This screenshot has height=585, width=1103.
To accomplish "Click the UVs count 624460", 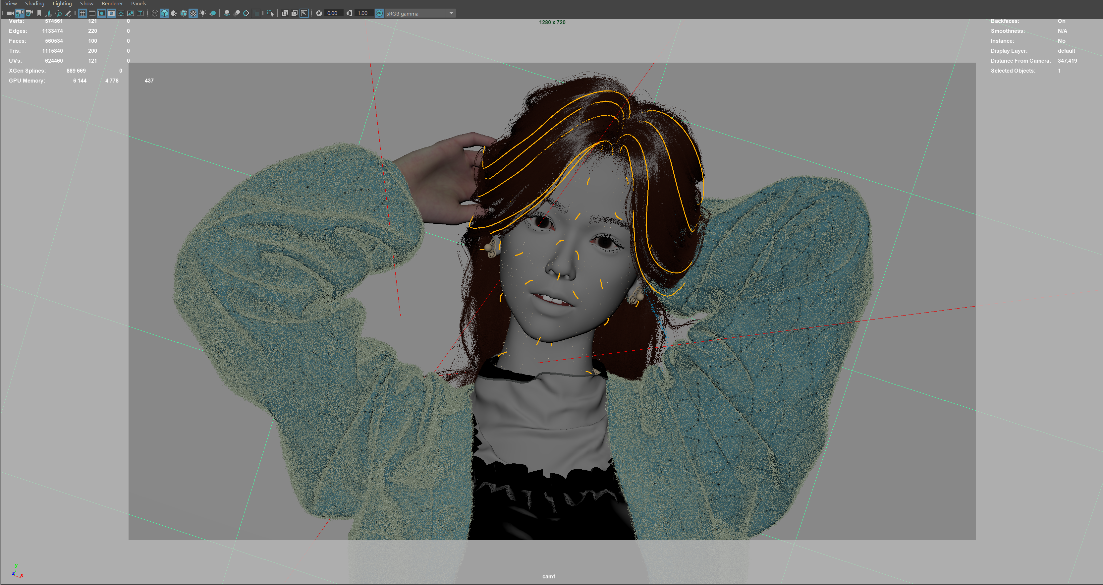I will click(x=54, y=61).
